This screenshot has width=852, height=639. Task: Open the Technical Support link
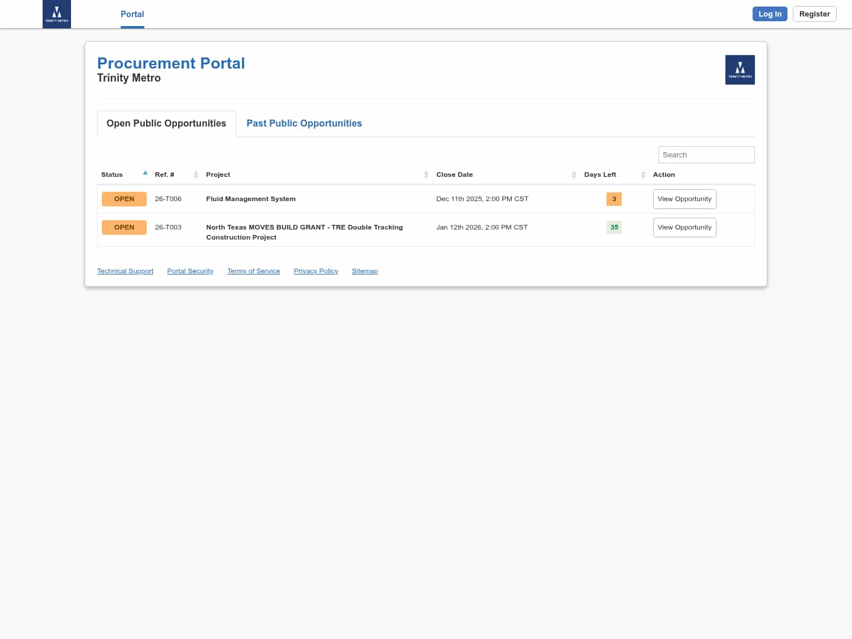click(125, 271)
